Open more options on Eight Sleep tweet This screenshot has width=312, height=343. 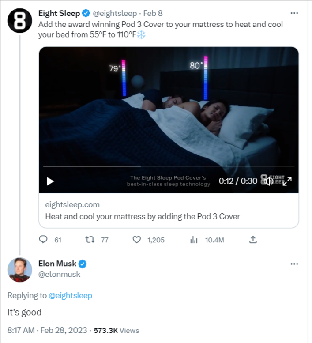tap(294, 13)
